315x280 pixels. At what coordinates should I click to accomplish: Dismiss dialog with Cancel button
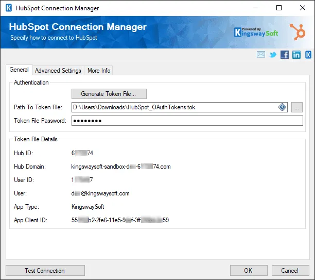pos(290,271)
